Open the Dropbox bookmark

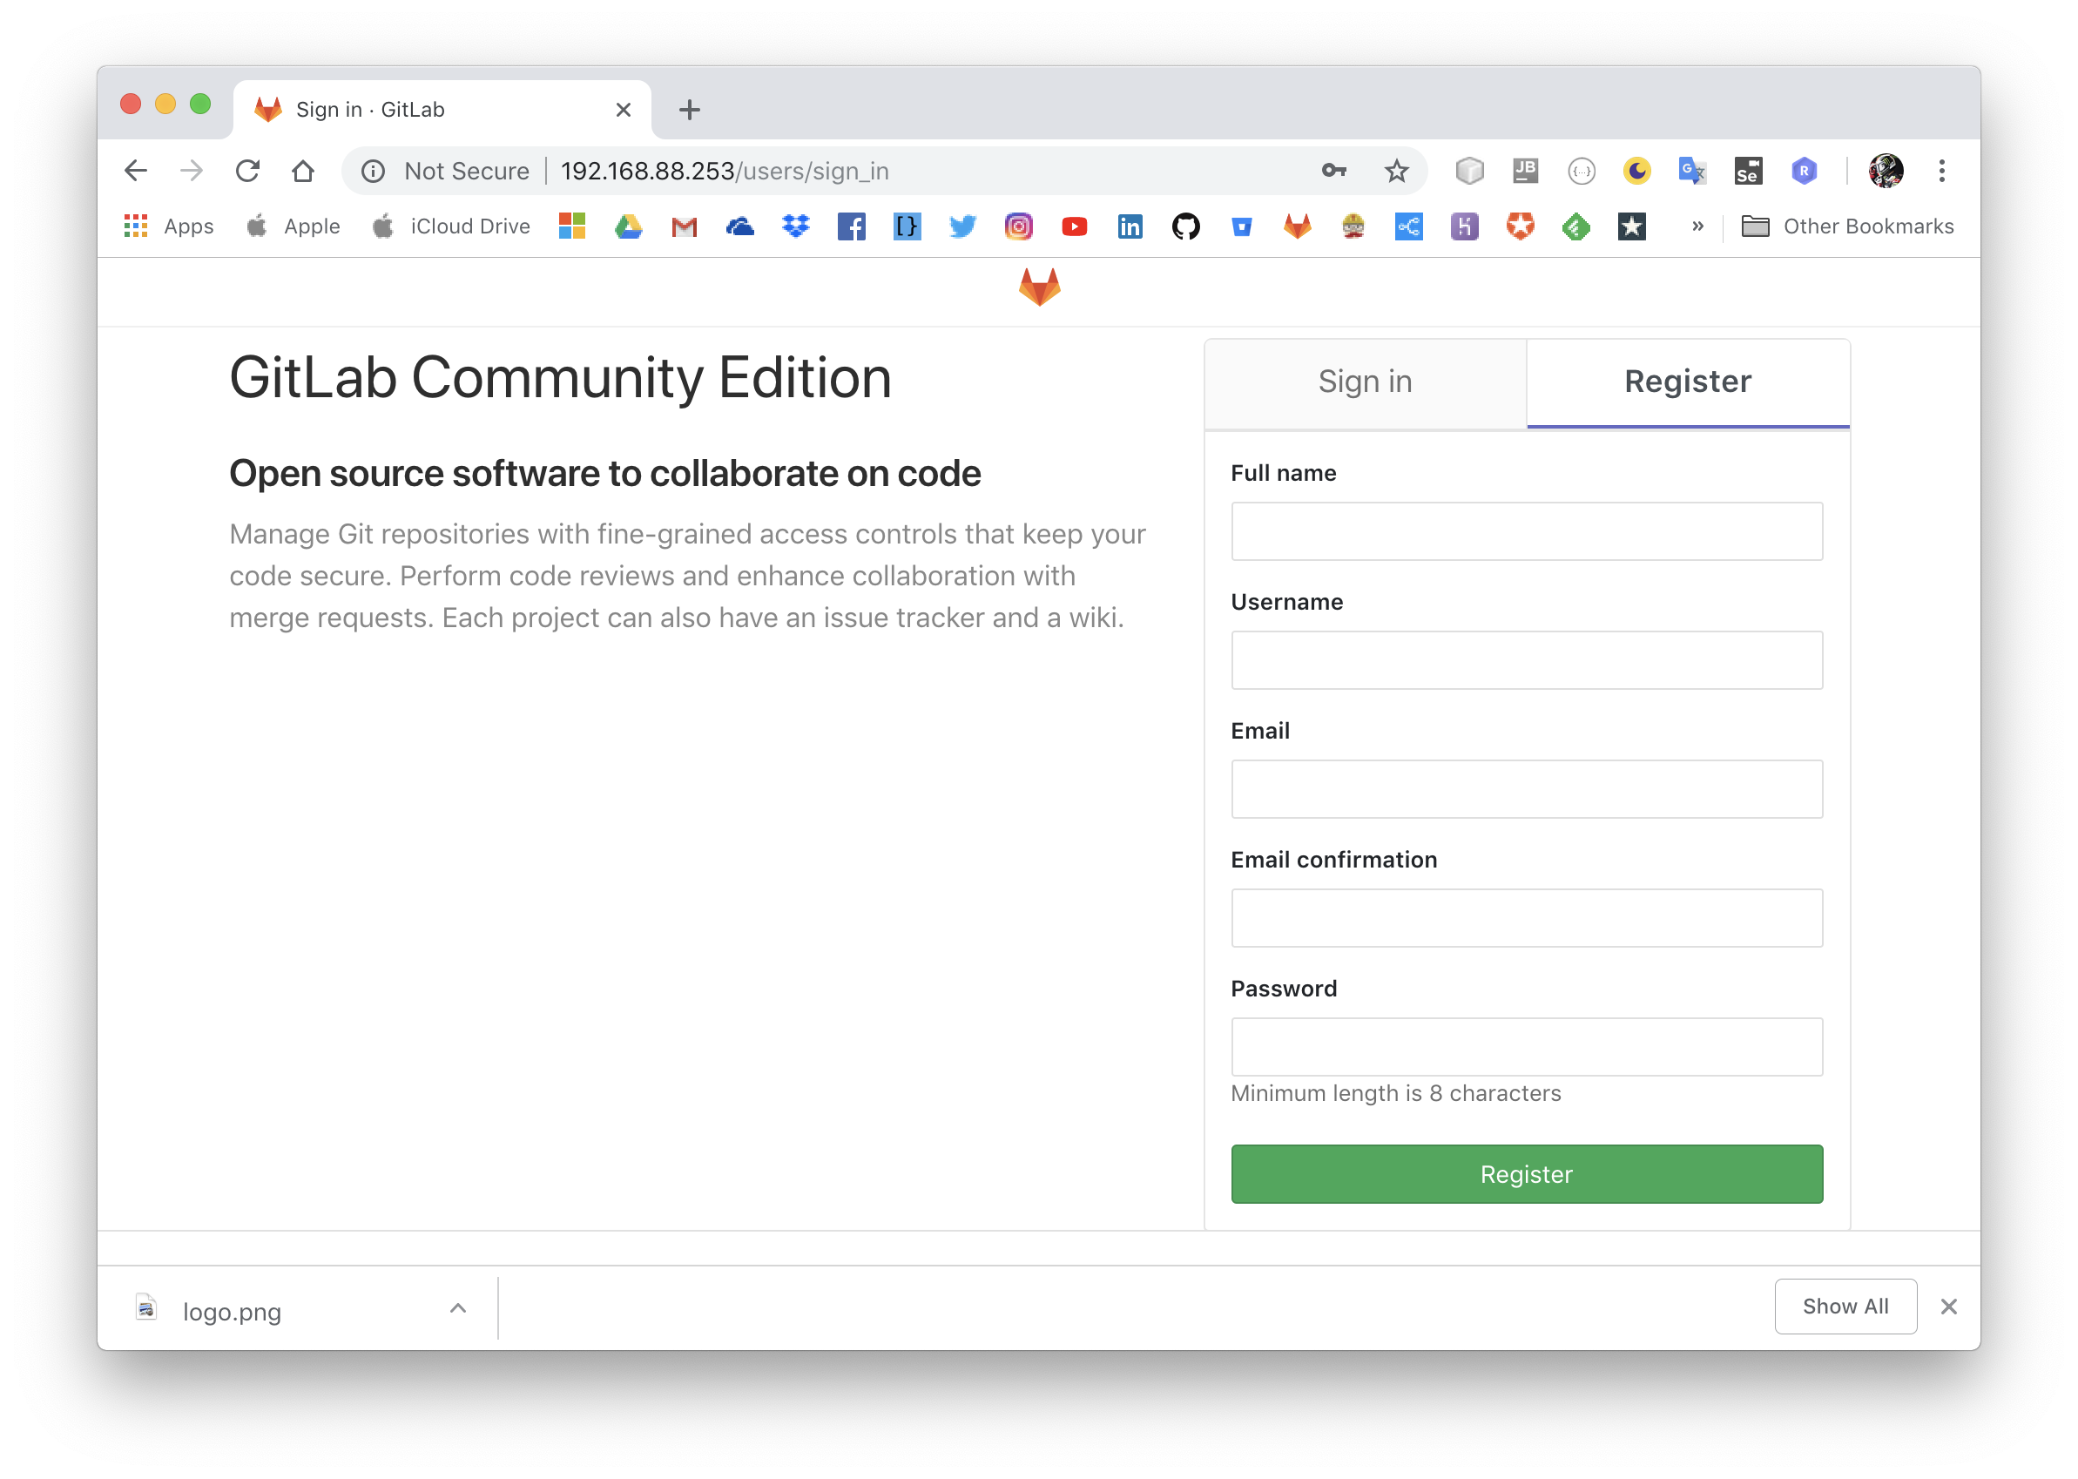(x=796, y=226)
